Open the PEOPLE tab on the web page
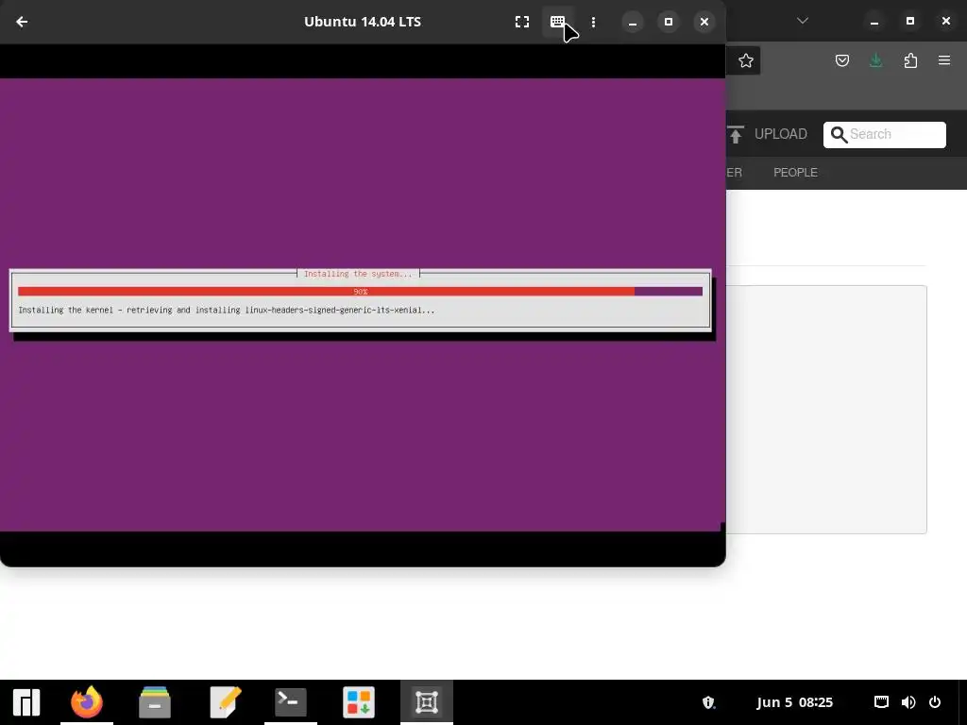This screenshot has width=967, height=725. click(x=795, y=173)
